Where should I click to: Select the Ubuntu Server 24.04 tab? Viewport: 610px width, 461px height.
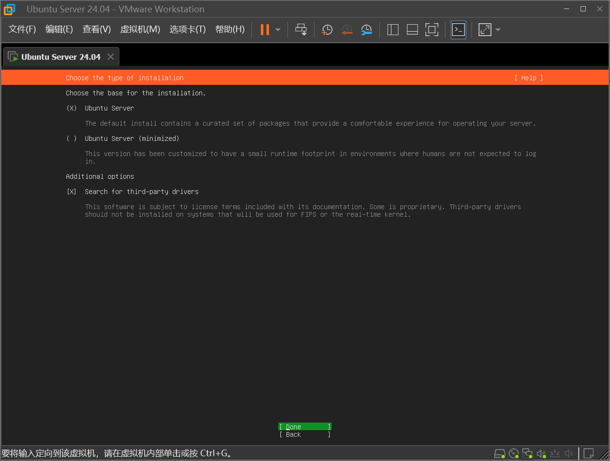click(61, 57)
